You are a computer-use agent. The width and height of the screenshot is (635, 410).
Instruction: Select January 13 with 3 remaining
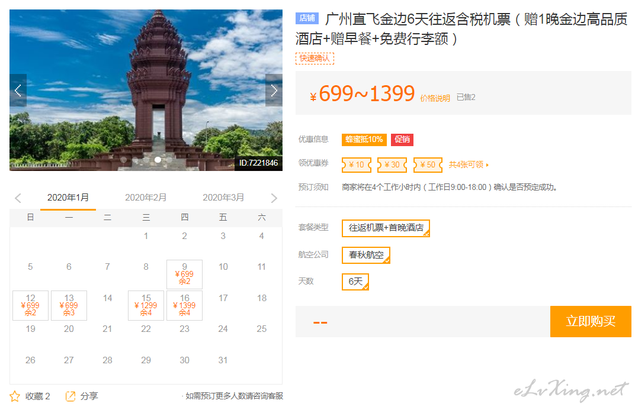[x=69, y=305]
